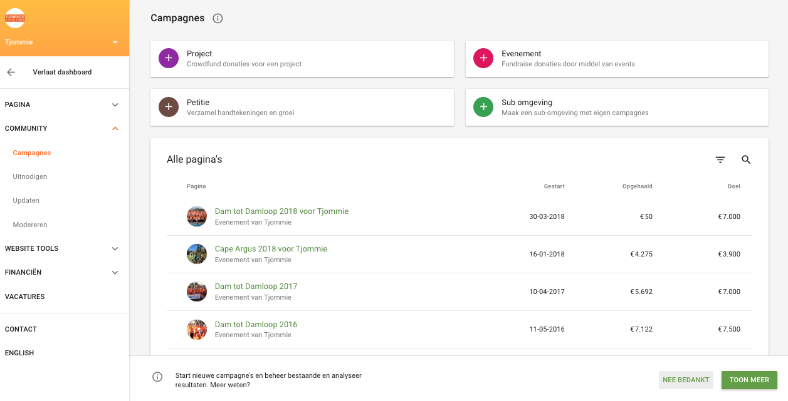Click the brown plus icon for Petitie
788x401 pixels.
(169, 107)
